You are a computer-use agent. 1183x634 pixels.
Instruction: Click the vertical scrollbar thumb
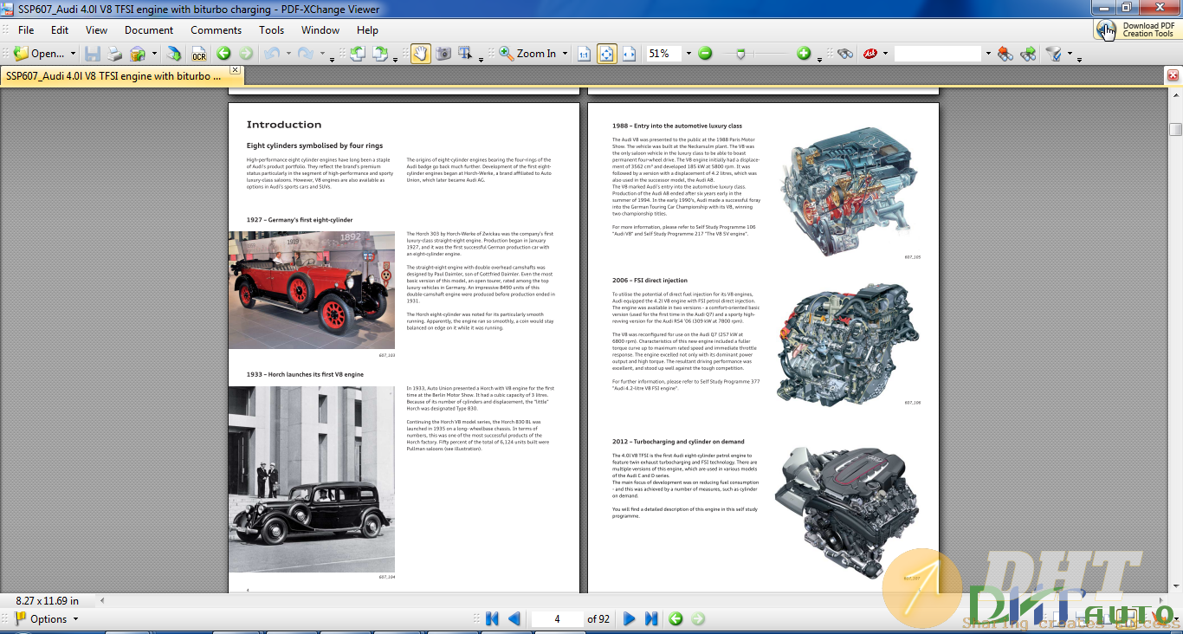[x=1175, y=129]
